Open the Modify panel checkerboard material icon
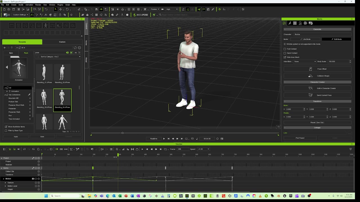 click(295, 23)
